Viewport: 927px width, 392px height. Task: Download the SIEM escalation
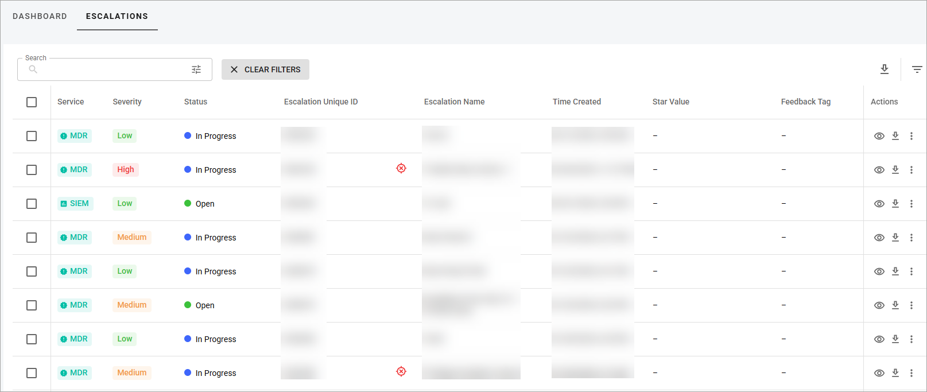click(895, 203)
